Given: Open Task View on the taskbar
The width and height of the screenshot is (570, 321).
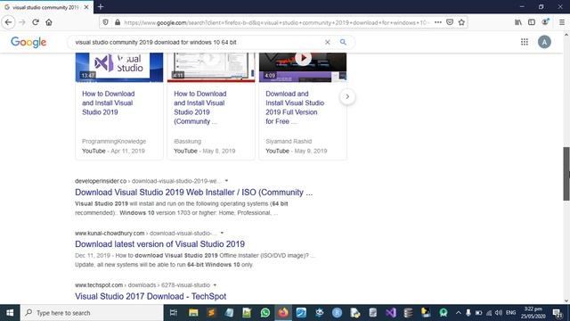Looking at the screenshot, I should pyautogui.click(x=174, y=313).
